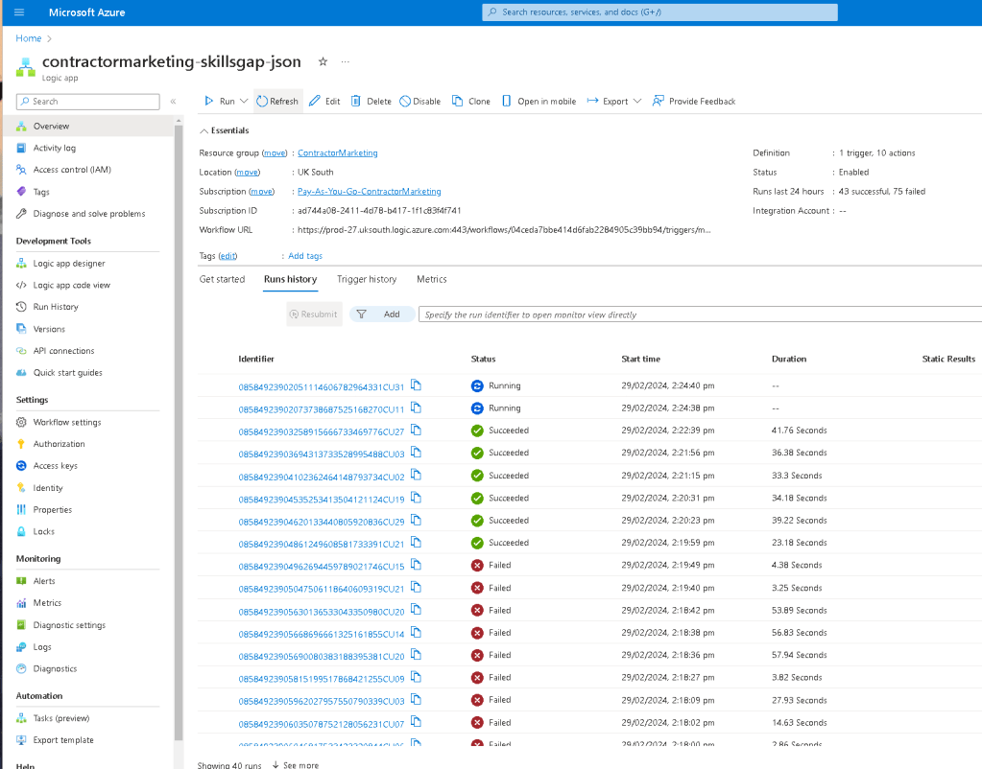Disable the logic app

420,101
